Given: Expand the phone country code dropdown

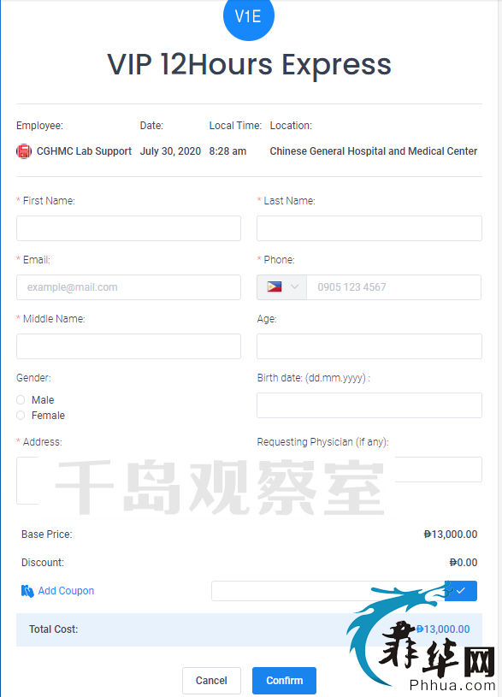Looking at the screenshot, I should point(281,287).
